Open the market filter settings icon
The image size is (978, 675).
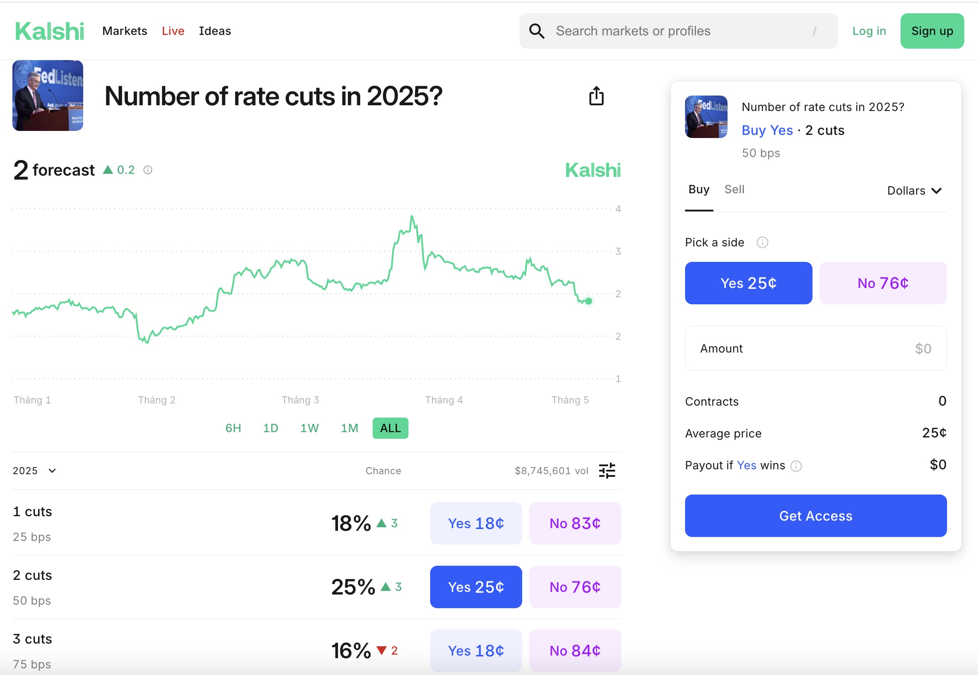[607, 471]
